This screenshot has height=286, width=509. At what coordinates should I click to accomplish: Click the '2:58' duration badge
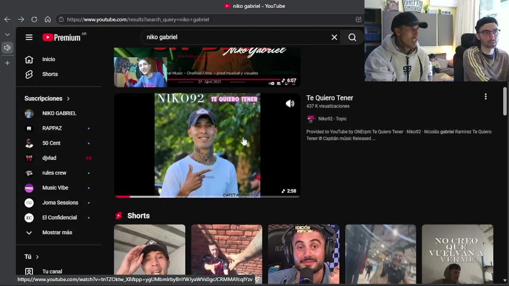tap(289, 191)
